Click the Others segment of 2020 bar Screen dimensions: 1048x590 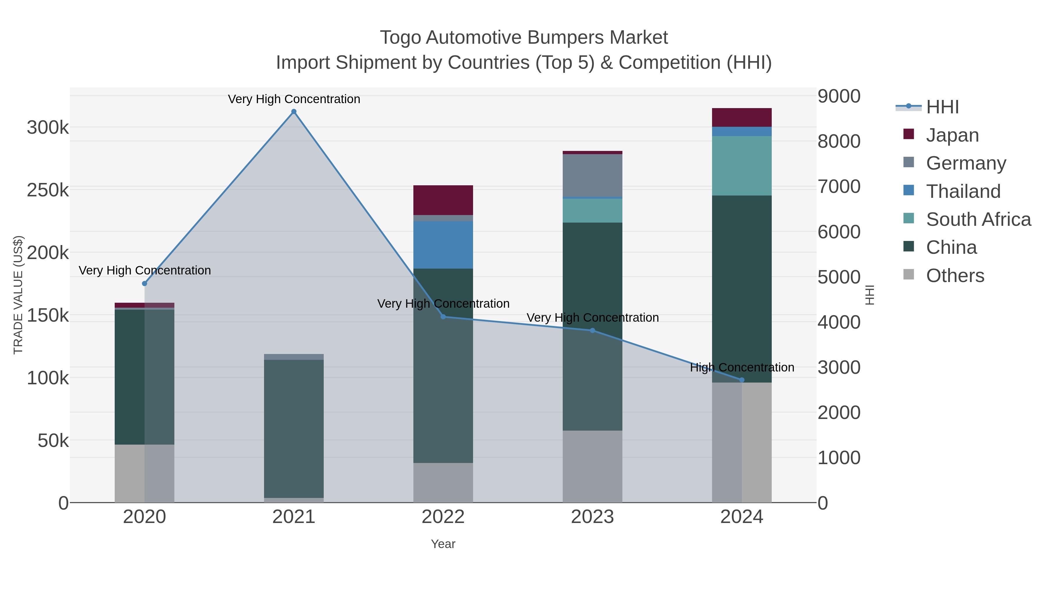point(144,473)
